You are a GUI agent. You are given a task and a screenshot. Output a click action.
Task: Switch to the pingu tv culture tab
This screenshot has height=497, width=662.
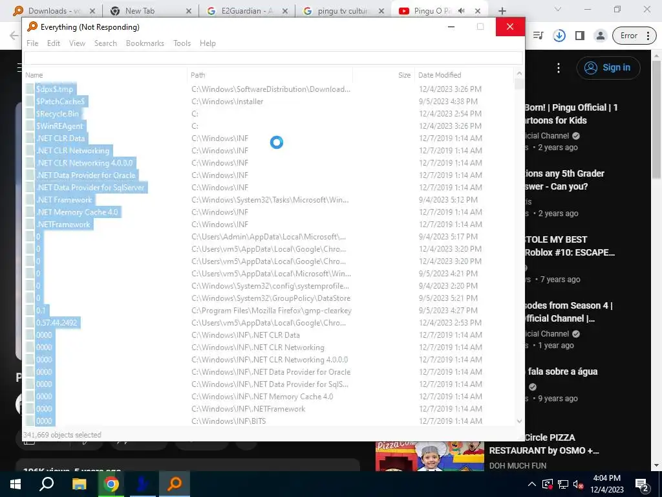coord(343,11)
